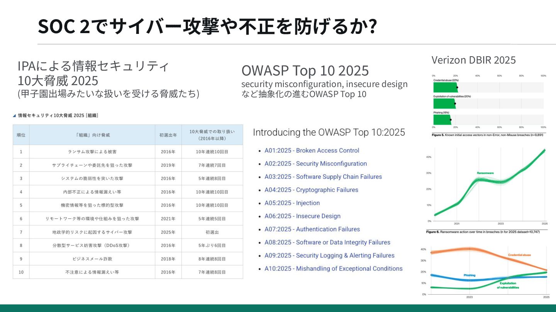This screenshot has height=312, width=556.
Task: Click the サプライチェーンや委託先を狙った攻撃 cell
Action: click(x=92, y=165)
